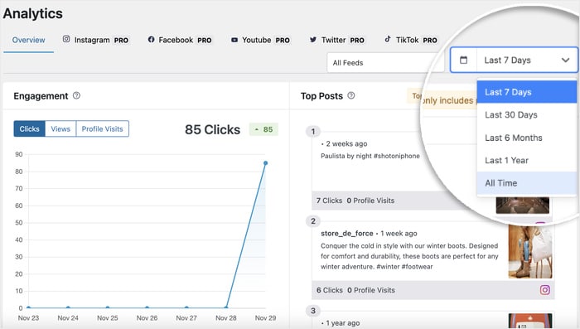Select Last 7 Days from the list
The height and width of the screenshot is (329, 580).
tap(527, 92)
